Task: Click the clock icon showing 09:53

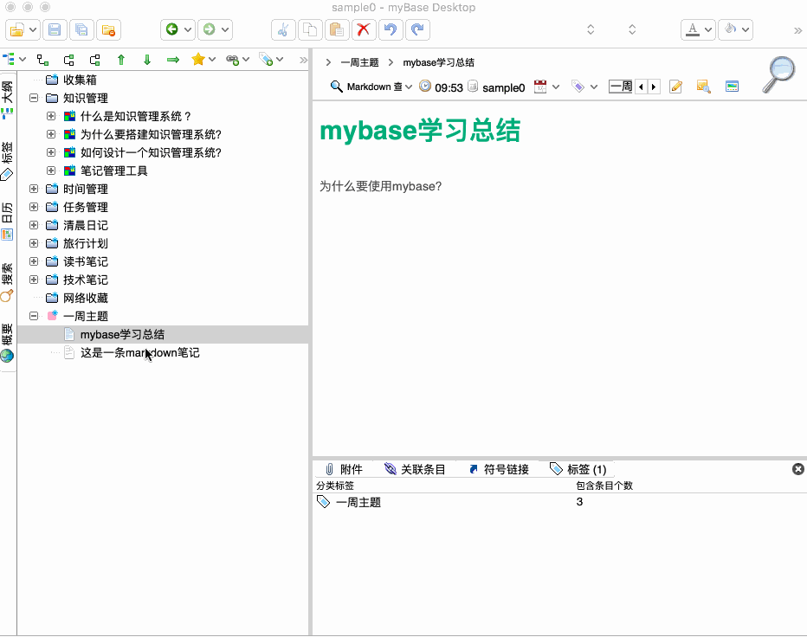Action: pyautogui.click(x=423, y=86)
